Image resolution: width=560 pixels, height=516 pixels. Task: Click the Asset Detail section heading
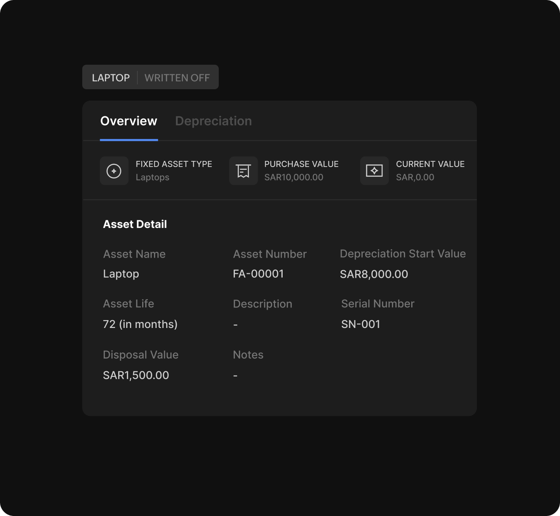135,224
